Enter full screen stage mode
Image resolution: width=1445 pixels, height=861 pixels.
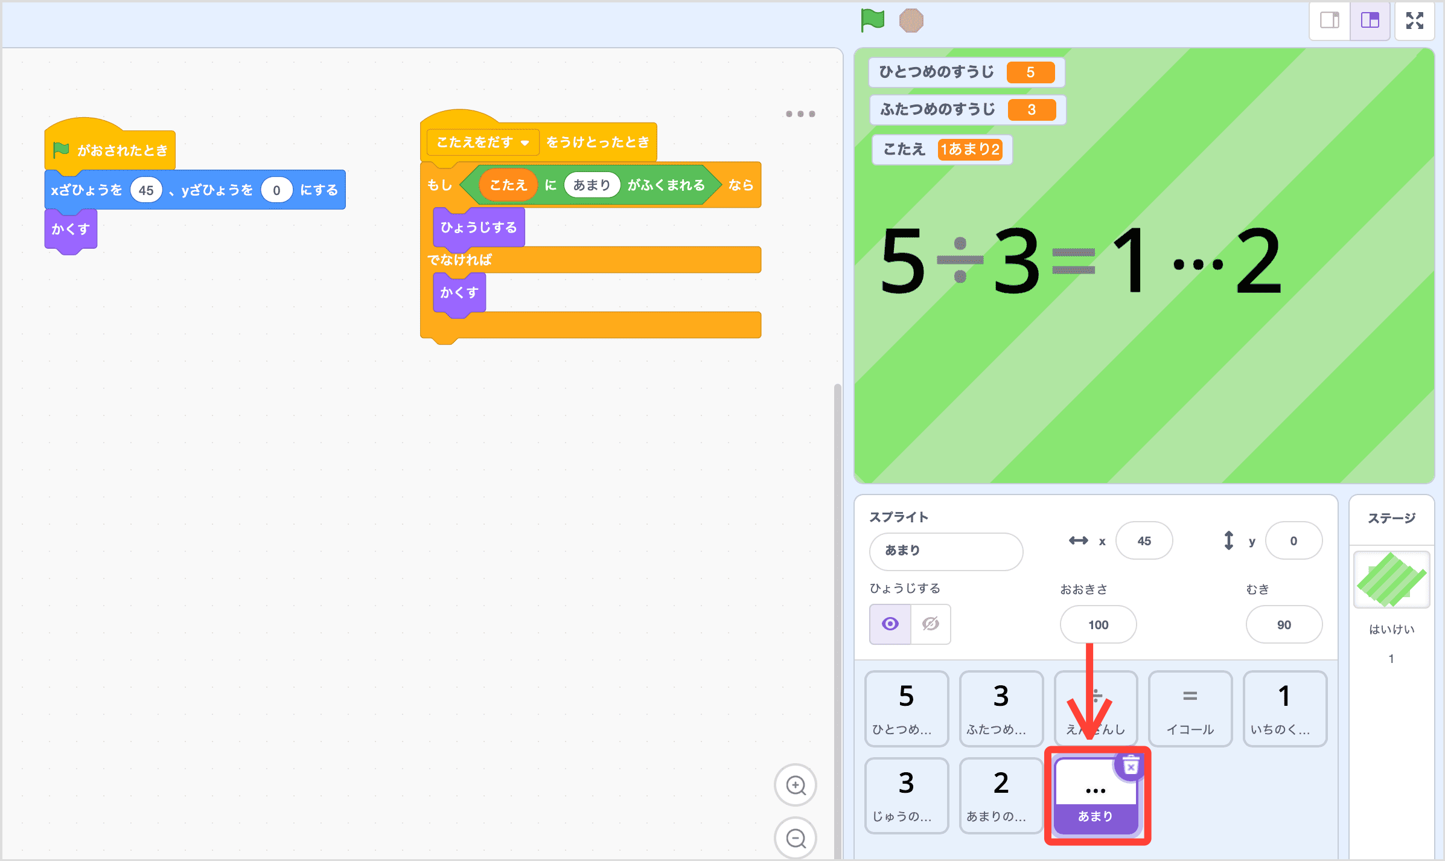(1415, 21)
